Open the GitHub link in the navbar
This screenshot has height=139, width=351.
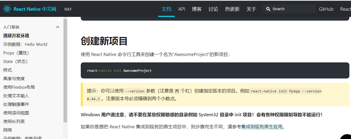click(x=326, y=9)
